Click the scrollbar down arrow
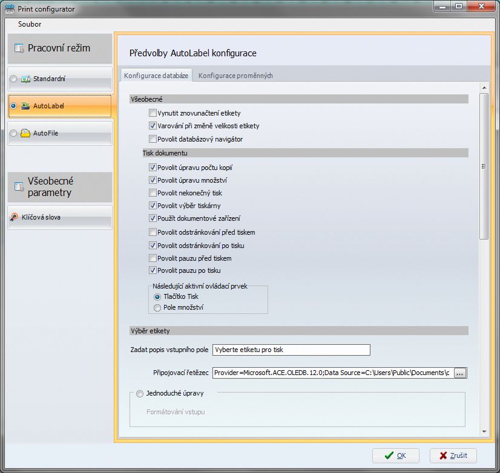 pos(484,431)
